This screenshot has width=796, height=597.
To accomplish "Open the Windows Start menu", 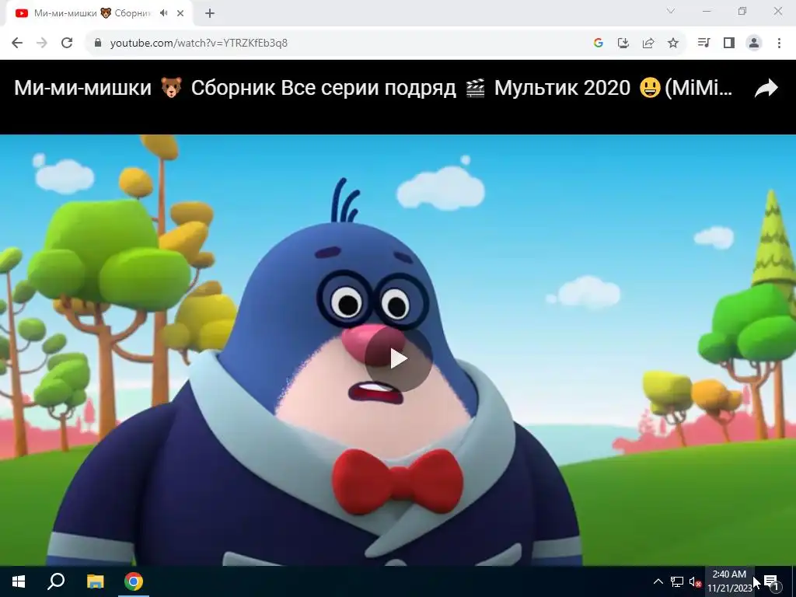I will pos(19,581).
